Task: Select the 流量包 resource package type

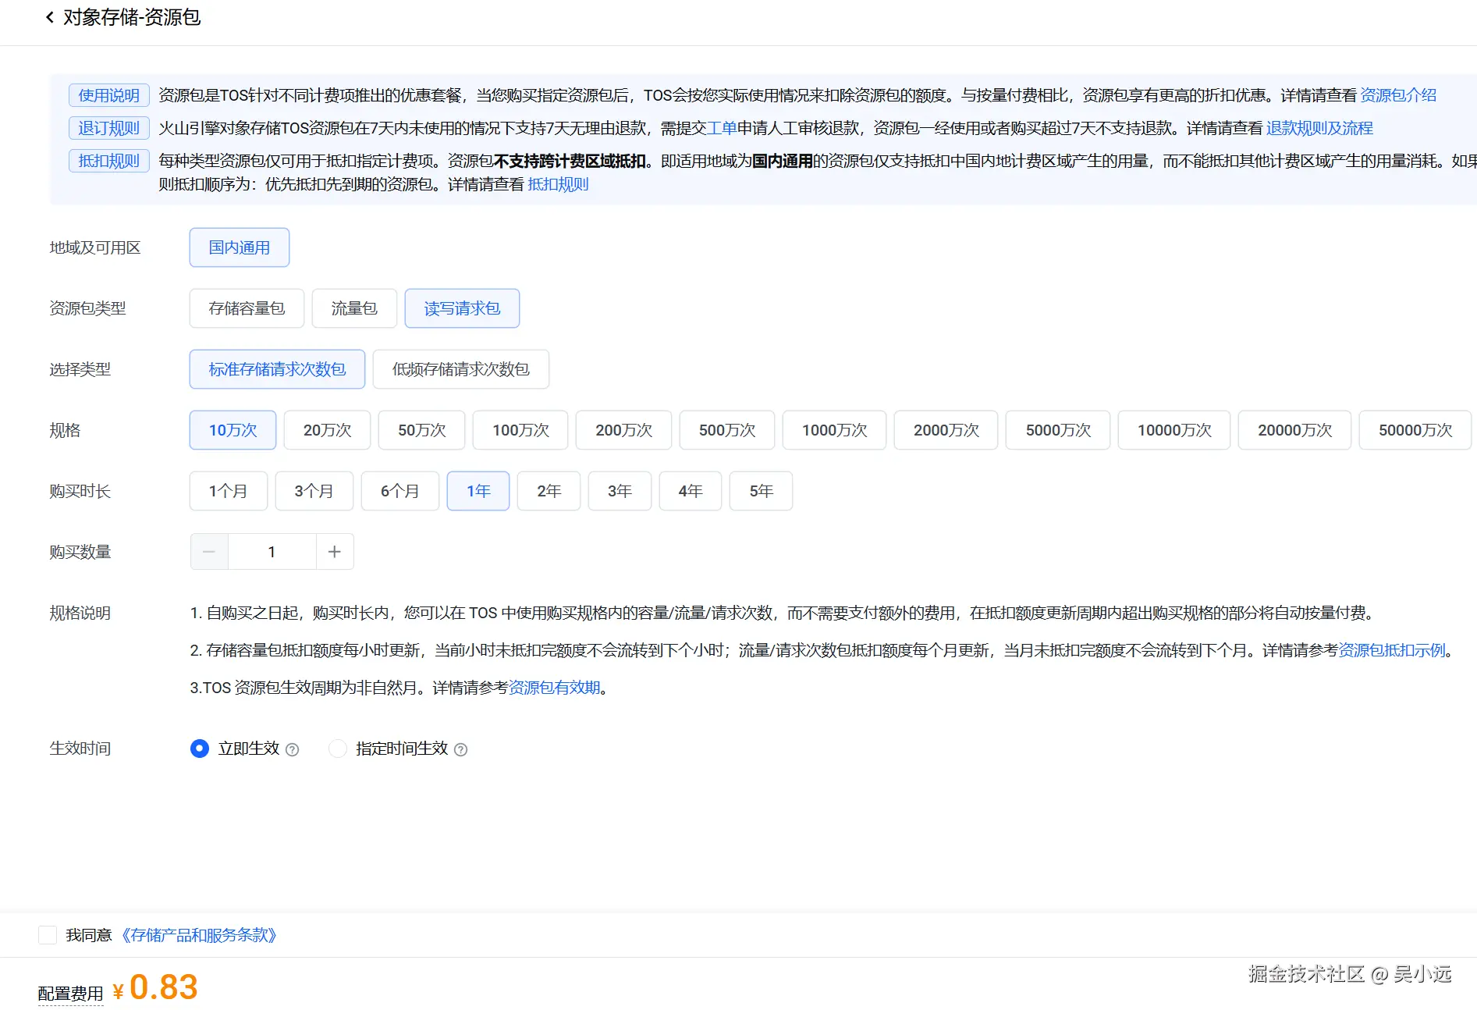Action: pos(354,308)
